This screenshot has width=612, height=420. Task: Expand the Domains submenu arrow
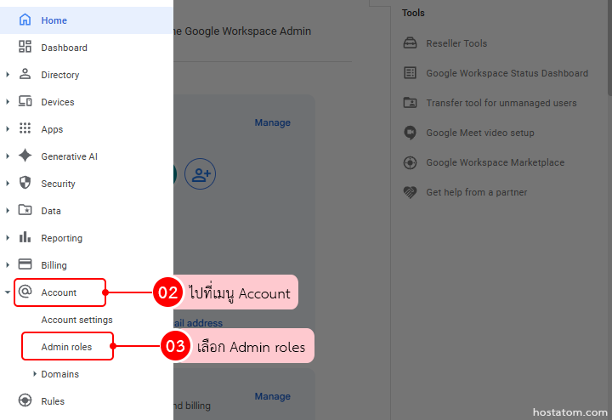tap(35, 373)
